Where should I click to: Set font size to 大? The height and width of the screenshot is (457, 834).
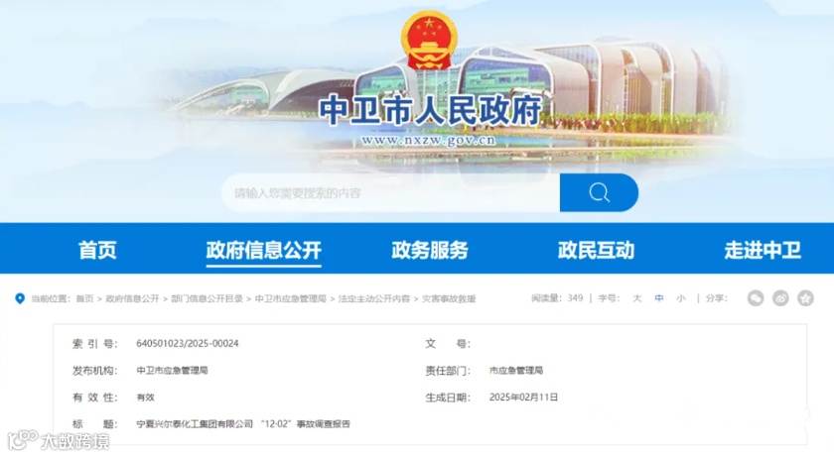coord(636,298)
